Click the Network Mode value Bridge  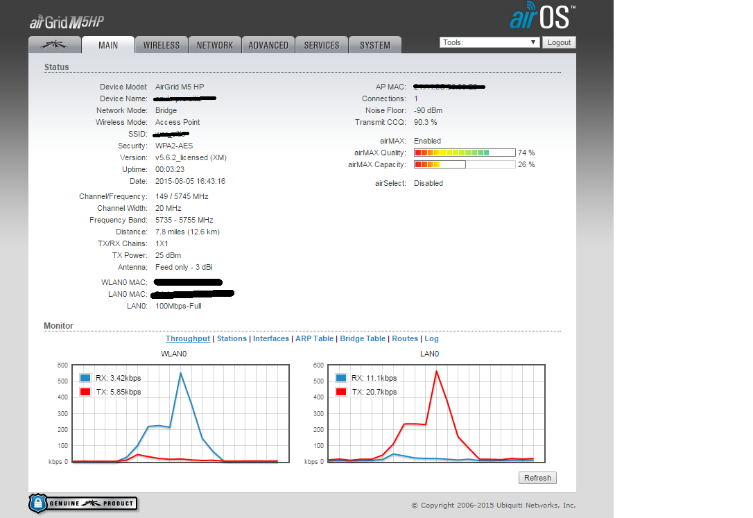[x=166, y=110]
